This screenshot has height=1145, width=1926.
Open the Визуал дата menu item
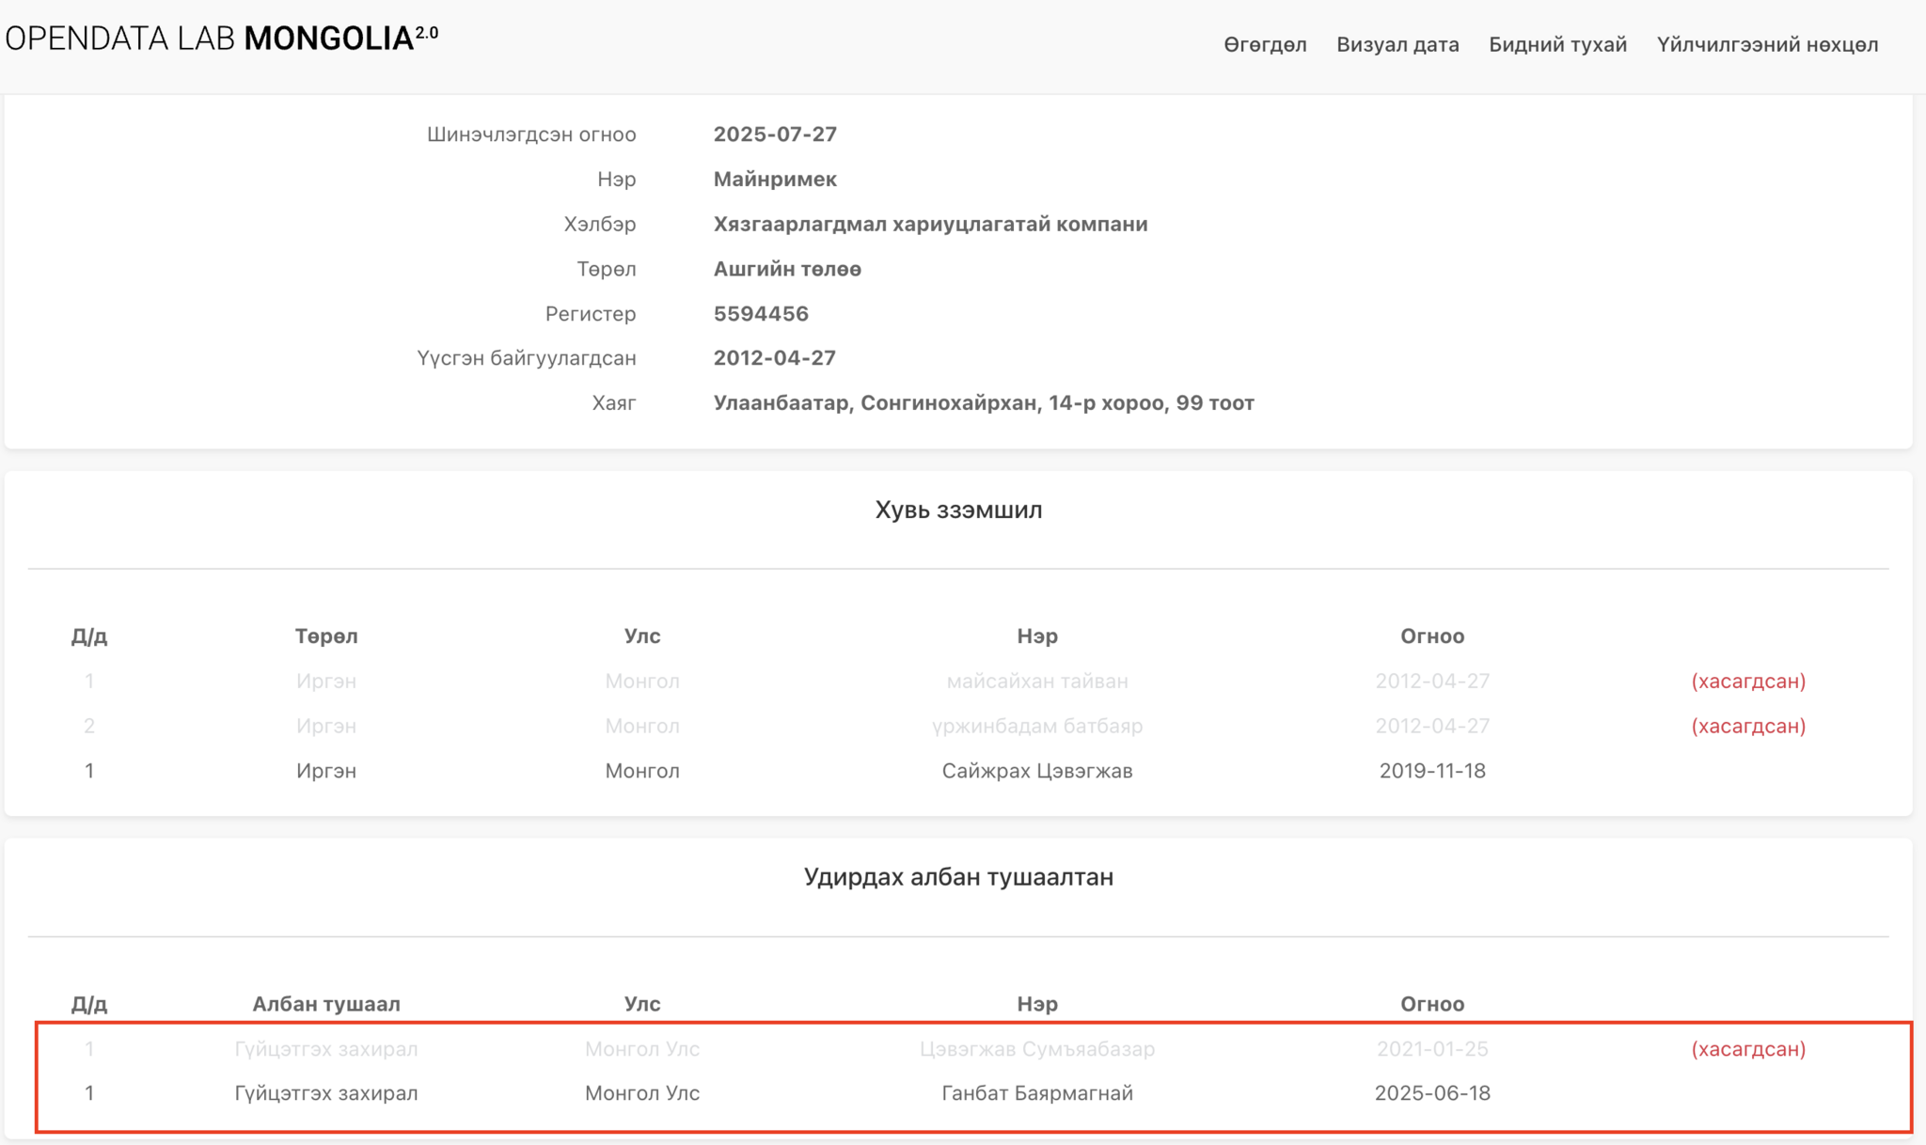click(x=1397, y=44)
